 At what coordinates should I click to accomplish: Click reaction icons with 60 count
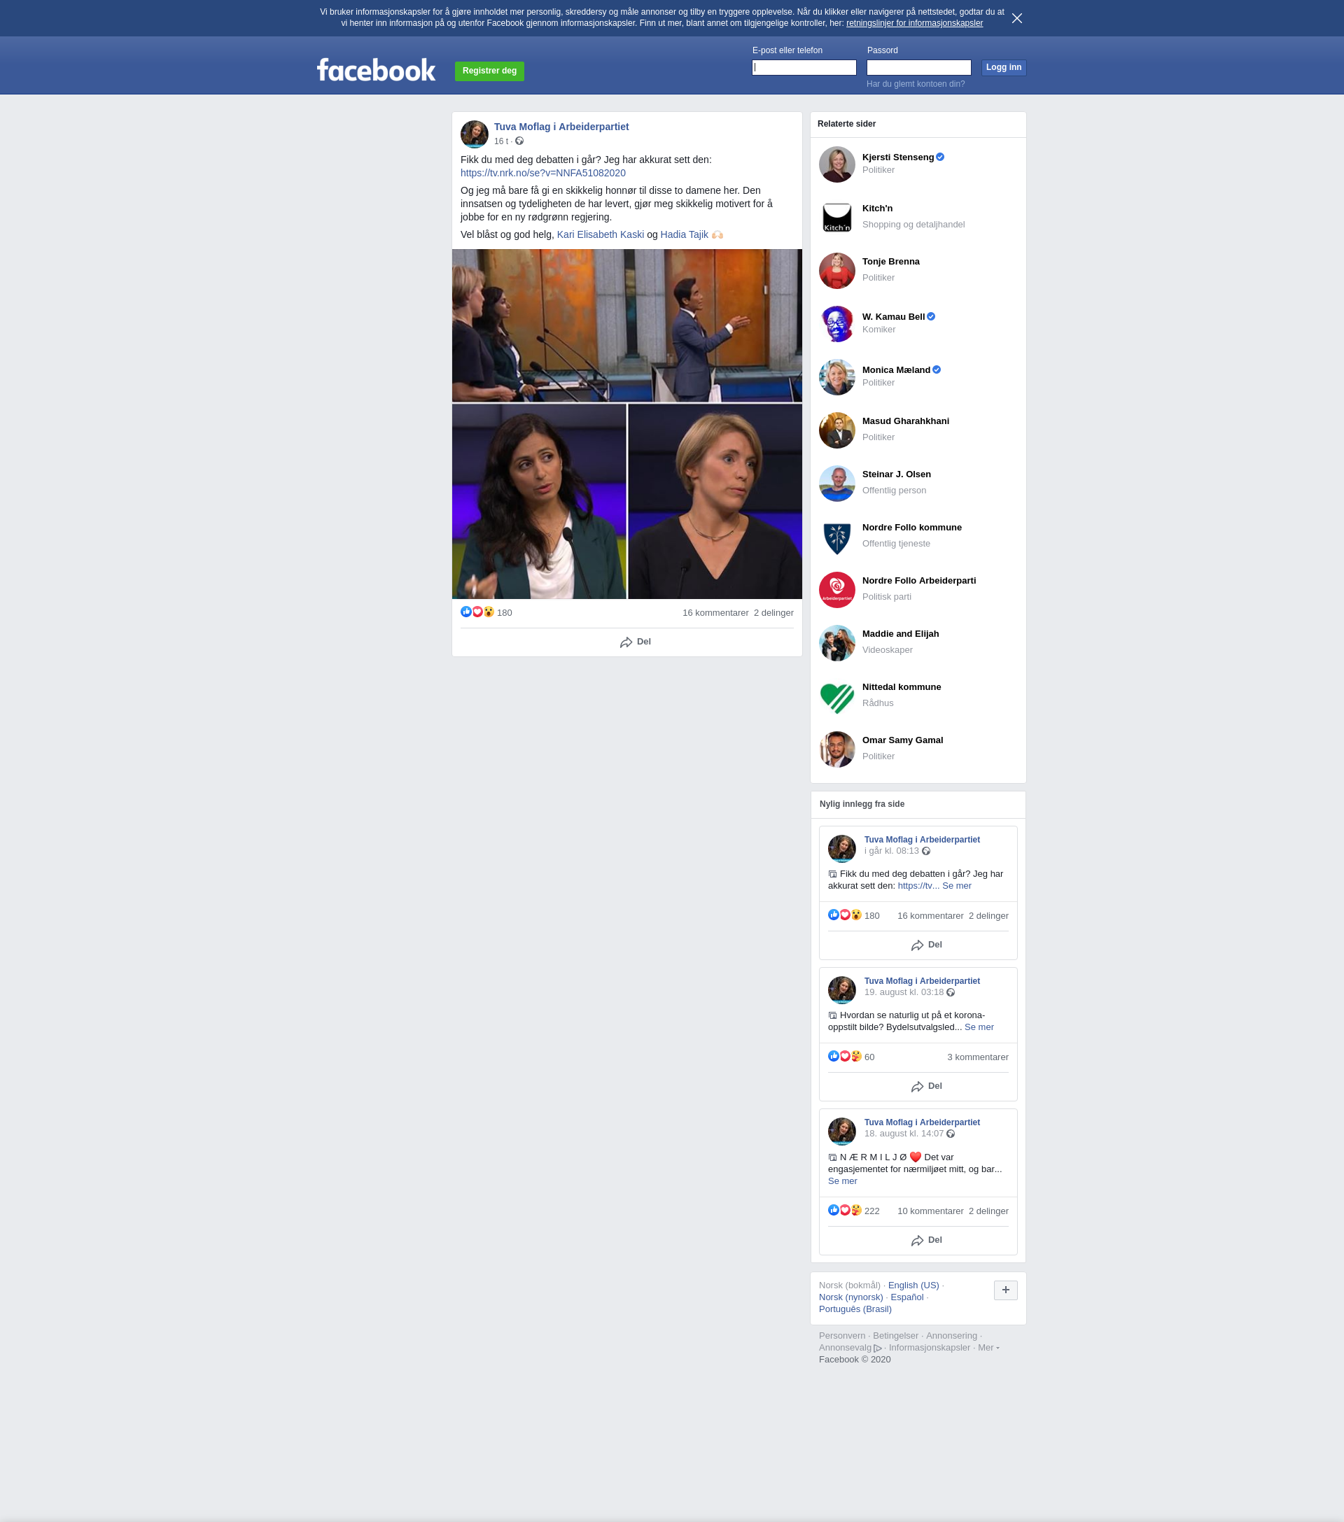click(x=845, y=1057)
